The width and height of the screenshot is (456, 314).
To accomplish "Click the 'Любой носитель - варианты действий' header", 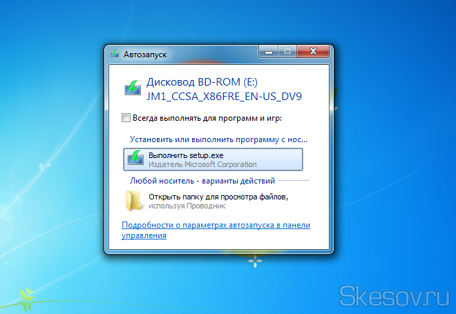I will tap(202, 181).
